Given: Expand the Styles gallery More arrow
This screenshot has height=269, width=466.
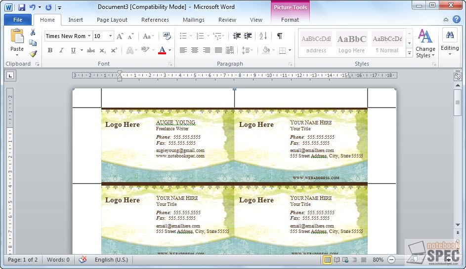Looking at the screenshot, I should (409, 53).
